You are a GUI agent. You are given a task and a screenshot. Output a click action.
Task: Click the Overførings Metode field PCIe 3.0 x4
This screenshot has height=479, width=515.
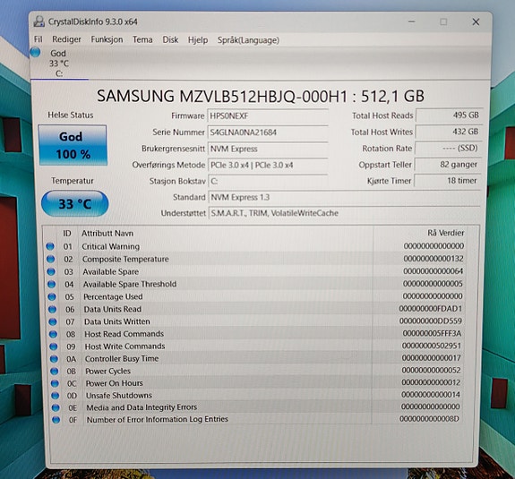(268, 165)
